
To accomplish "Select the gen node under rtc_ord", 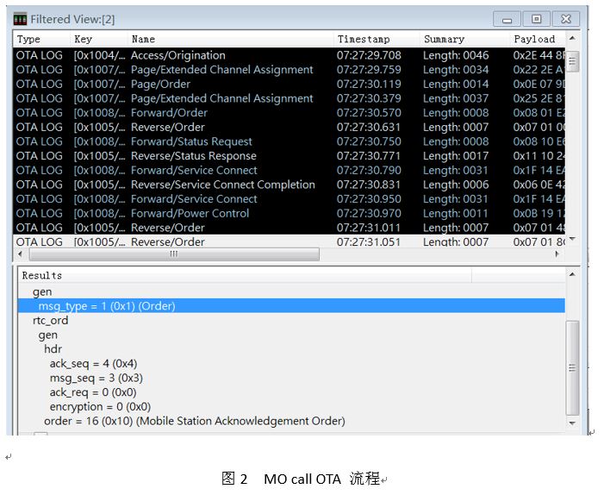I will [47, 335].
